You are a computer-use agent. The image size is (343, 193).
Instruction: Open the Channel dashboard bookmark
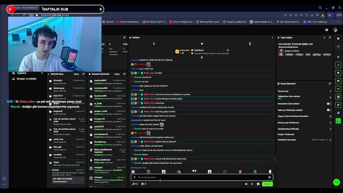(128, 22)
